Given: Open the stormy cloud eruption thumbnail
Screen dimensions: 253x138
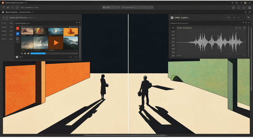Looking at the screenshot, I should pos(41,43).
